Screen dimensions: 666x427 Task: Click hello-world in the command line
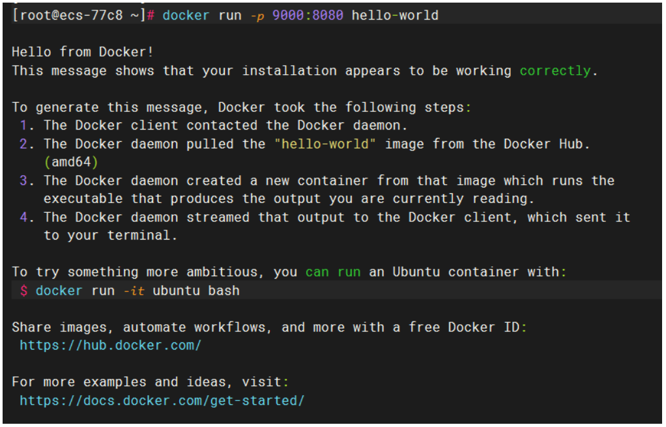[x=395, y=16]
